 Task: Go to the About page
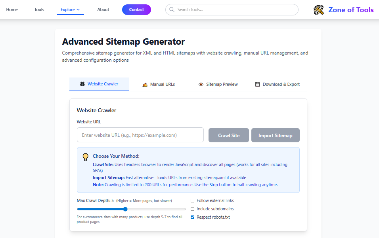pyautogui.click(x=103, y=9)
